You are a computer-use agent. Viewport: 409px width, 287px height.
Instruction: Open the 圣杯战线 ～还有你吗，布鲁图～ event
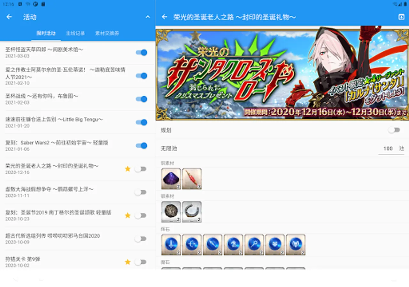point(78,99)
